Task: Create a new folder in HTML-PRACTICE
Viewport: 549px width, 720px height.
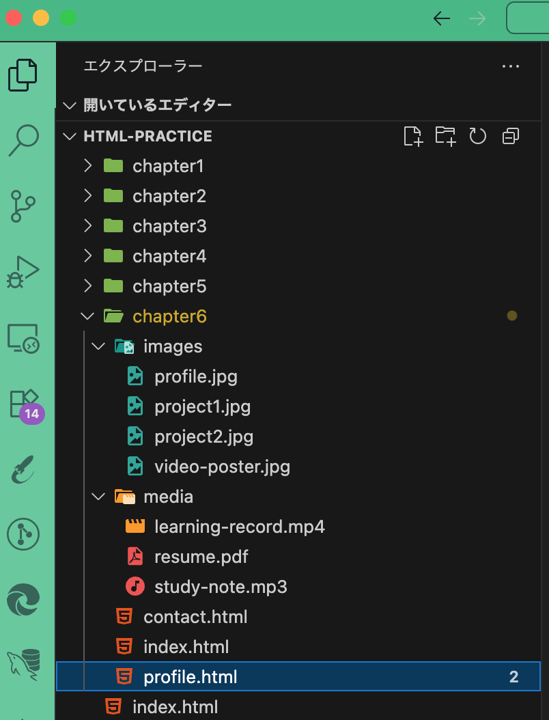Action: tap(445, 136)
